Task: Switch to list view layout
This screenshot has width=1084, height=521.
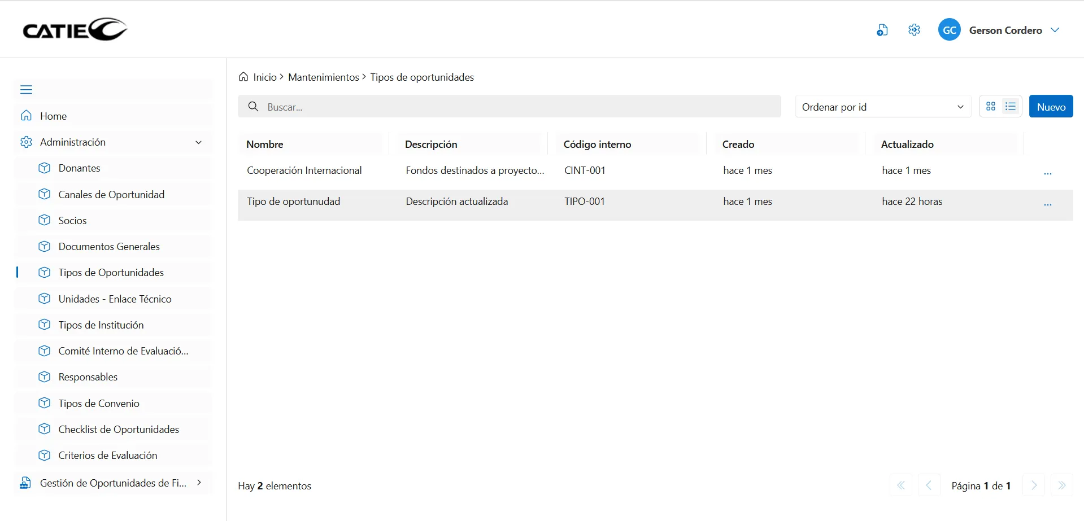Action: pos(1011,107)
